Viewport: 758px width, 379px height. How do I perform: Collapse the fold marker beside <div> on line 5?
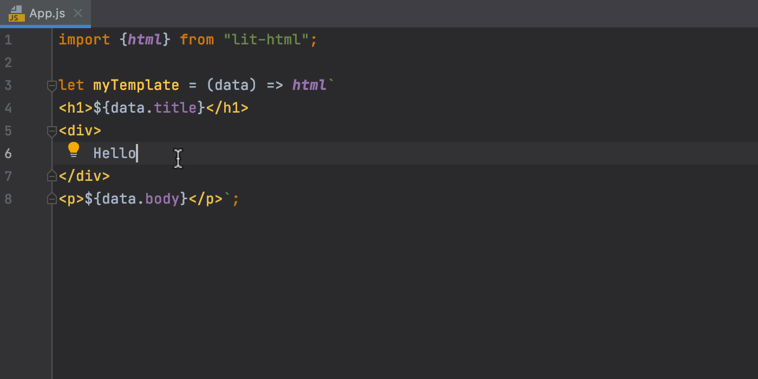[x=52, y=131]
